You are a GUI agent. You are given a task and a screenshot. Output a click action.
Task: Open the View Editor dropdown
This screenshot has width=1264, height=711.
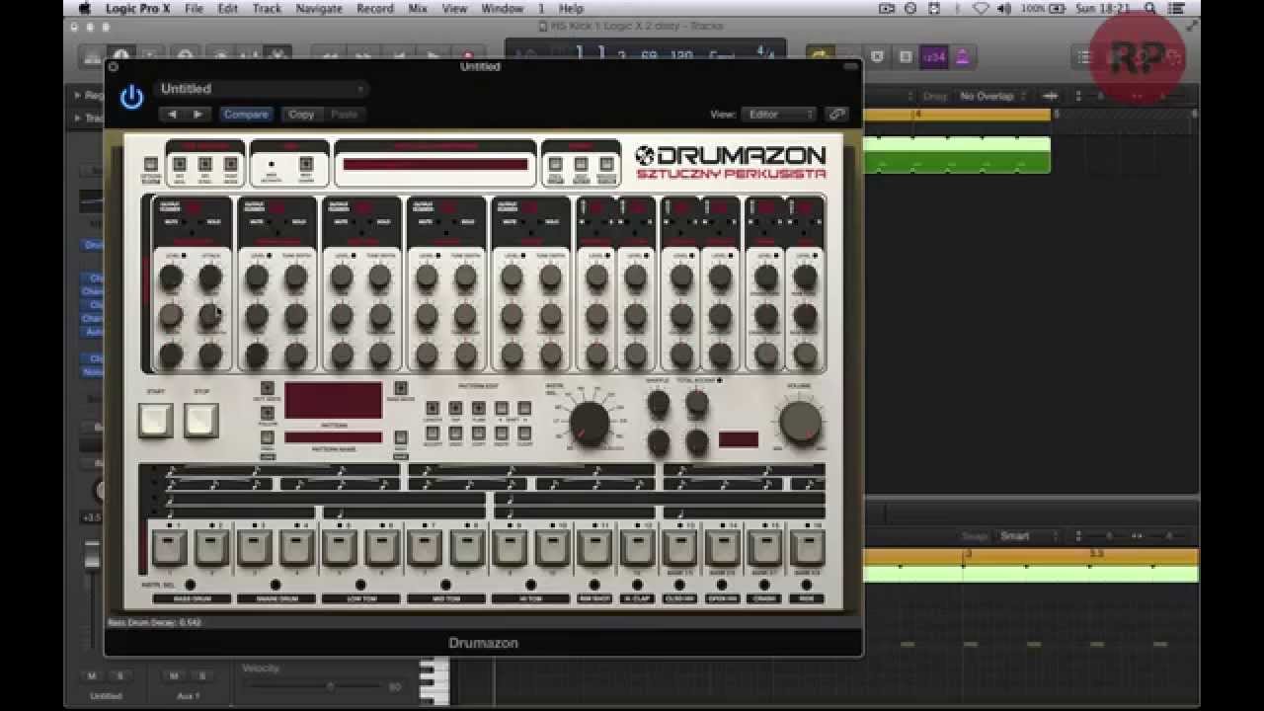(x=779, y=114)
